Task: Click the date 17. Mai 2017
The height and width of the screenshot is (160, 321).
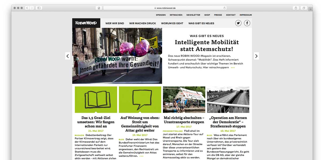Action: point(184,127)
